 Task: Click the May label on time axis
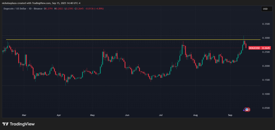click(x=92, y=115)
